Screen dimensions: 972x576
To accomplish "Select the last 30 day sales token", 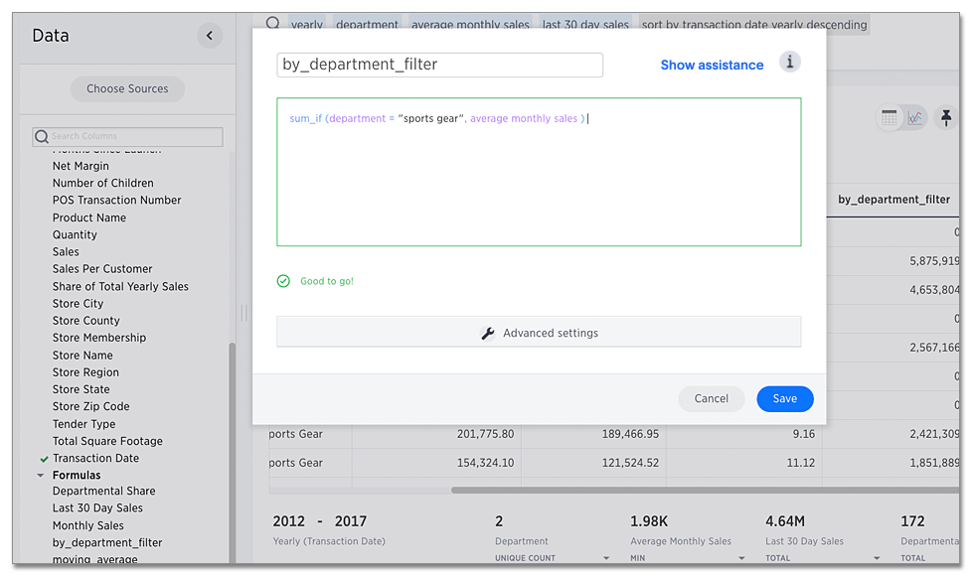I will coord(585,25).
